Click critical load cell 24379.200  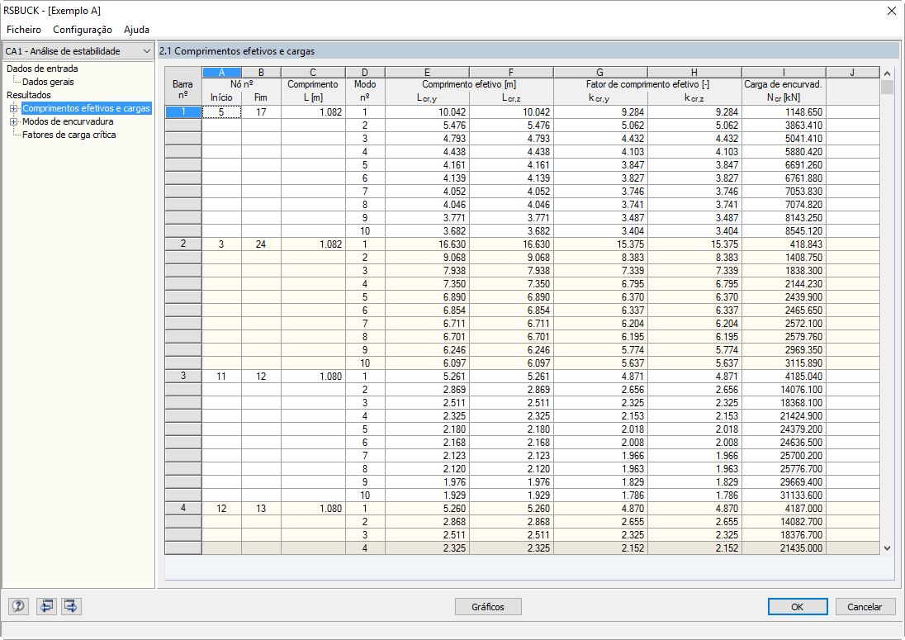[784, 429]
